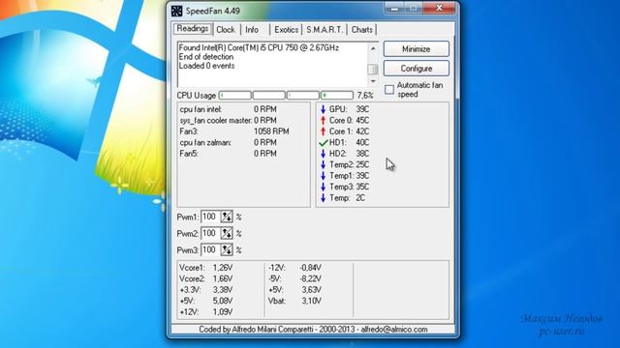This screenshot has height=348, width=620.
Task: Click the 'Vcore2:' 1,66V reading
Action: [206, 278]
